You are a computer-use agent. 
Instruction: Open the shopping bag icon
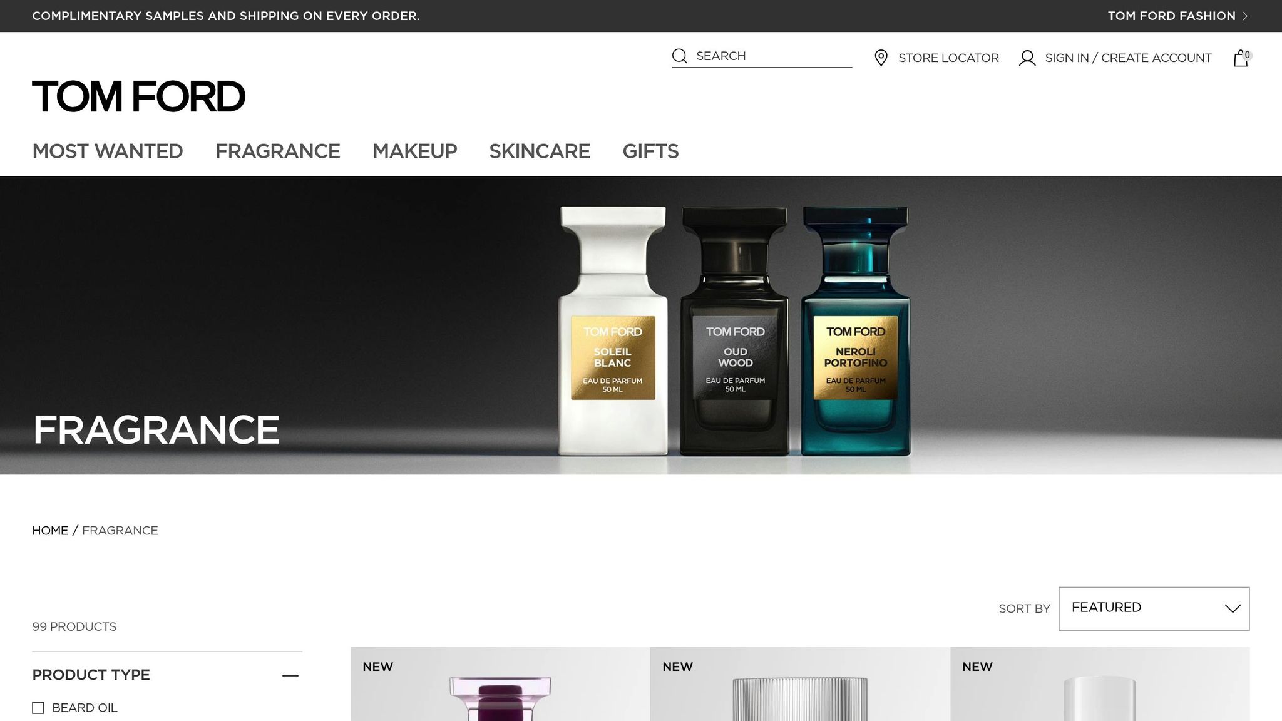(1241, 58)
